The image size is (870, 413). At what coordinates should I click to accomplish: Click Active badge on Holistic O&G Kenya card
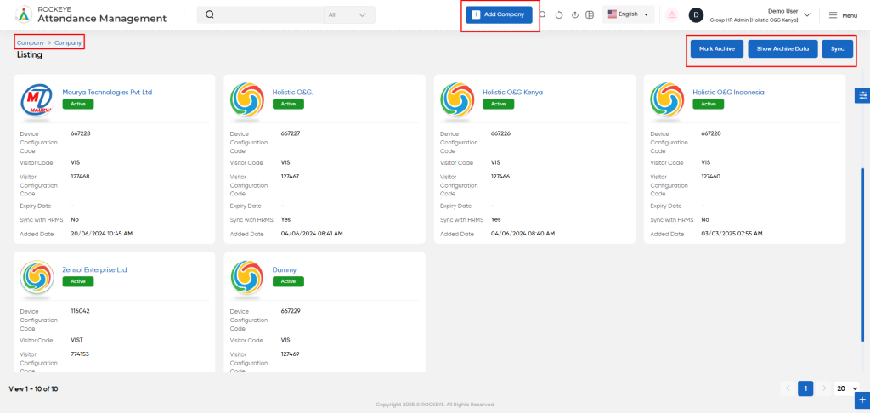click(x=498, y=104)
